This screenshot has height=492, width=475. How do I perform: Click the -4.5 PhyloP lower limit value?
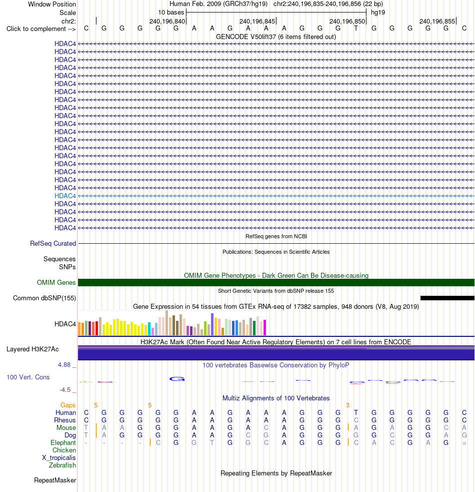pyautogui.click(x=65, y=390)
